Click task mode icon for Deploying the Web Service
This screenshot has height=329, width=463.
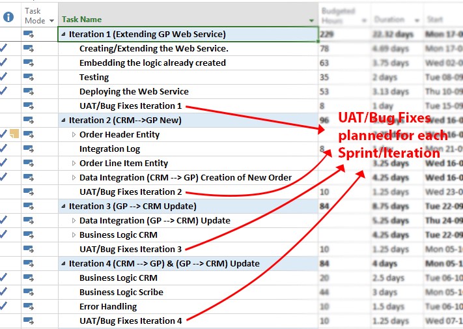click(x=29, y=92)
